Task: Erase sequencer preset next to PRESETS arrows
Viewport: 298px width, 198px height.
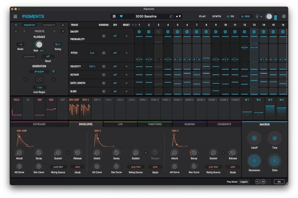Action: click(63, 31)
